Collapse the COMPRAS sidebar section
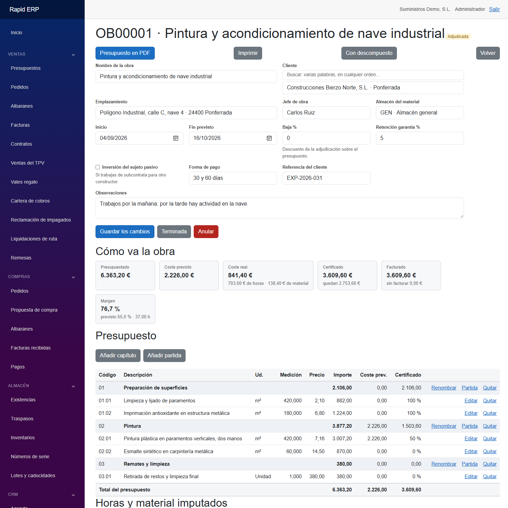Viewport: 508px width, 508px height. [73, 277]
